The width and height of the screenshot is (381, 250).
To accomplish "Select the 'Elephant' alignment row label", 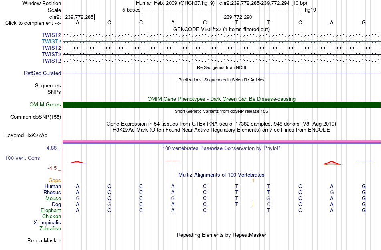I will click(x=51, y=211).
